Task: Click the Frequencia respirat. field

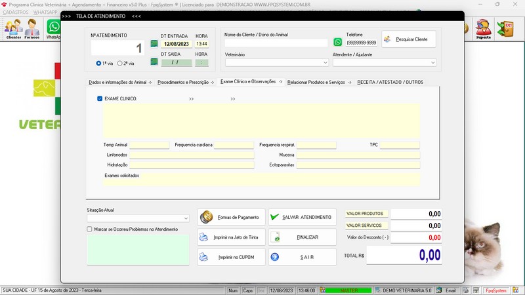Action: pos(316,145)
